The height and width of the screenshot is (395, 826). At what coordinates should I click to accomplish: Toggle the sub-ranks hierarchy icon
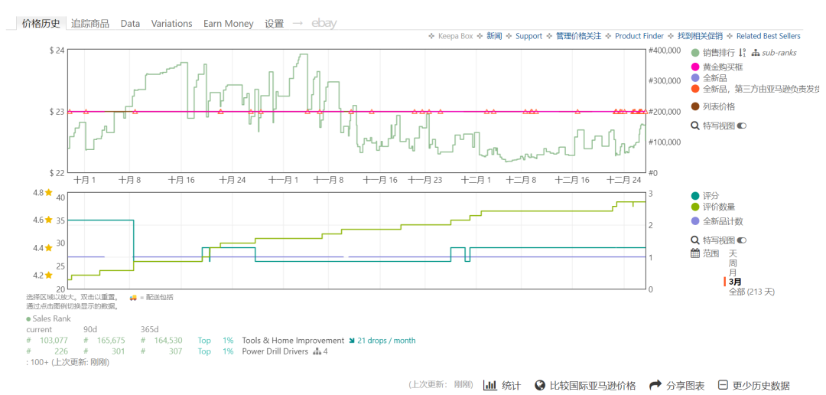pyautogui.click(x=756, y=53)
